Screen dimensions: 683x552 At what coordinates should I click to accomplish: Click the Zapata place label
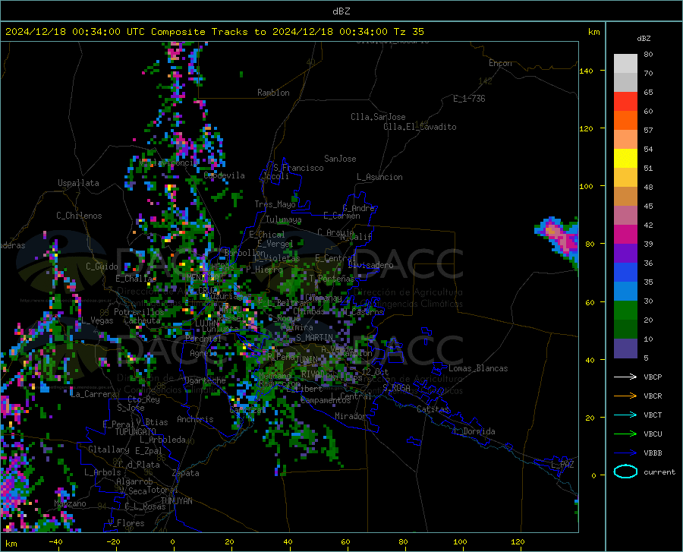[x=186, y=473]
